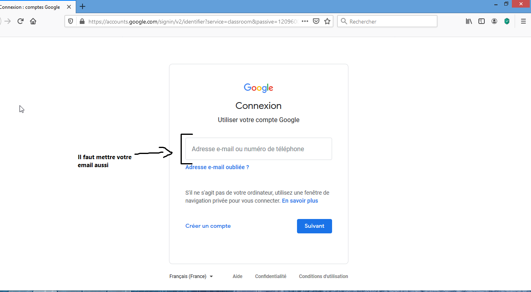Open the Firefox account profile icon
Screen dimensions: 531x292
494,22
